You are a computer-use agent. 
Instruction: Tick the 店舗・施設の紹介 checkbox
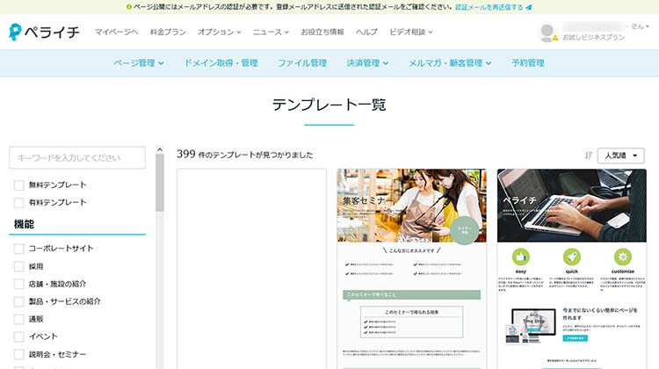pyautogui.click(x=19, y=284)
